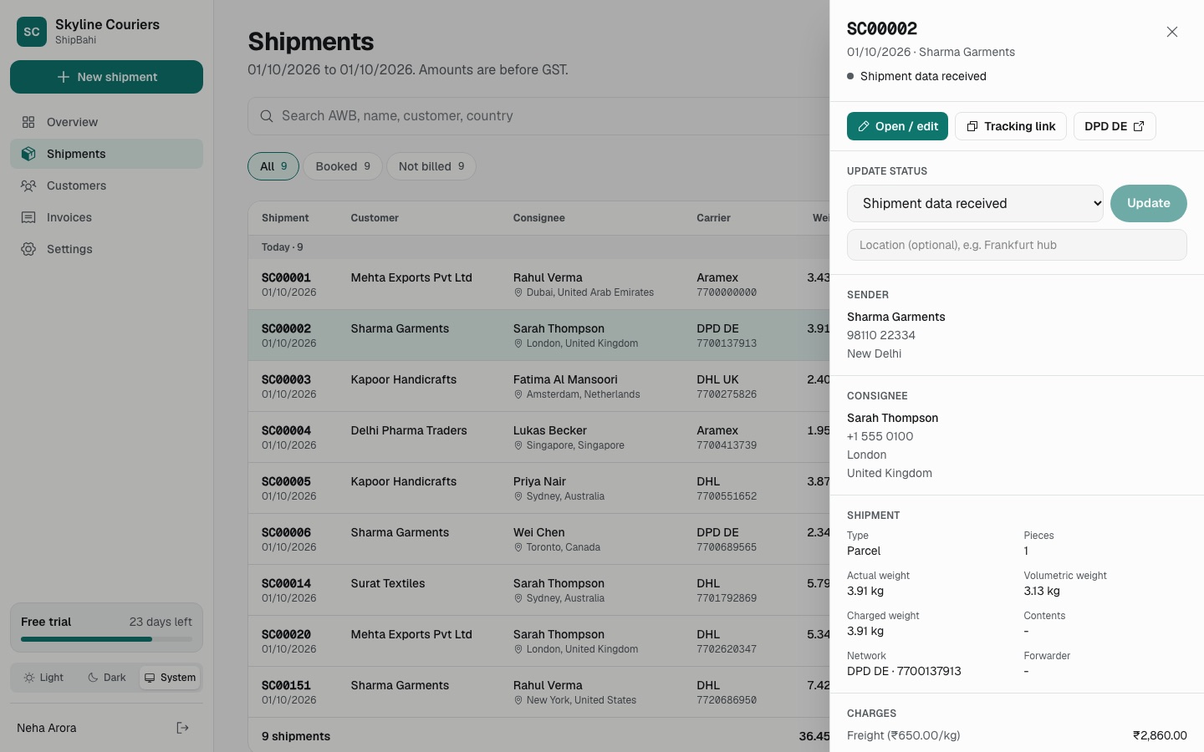Show the Not billed 9 shipments tab
This screenshot has width=1204, height=752.
tap(431, 166)
